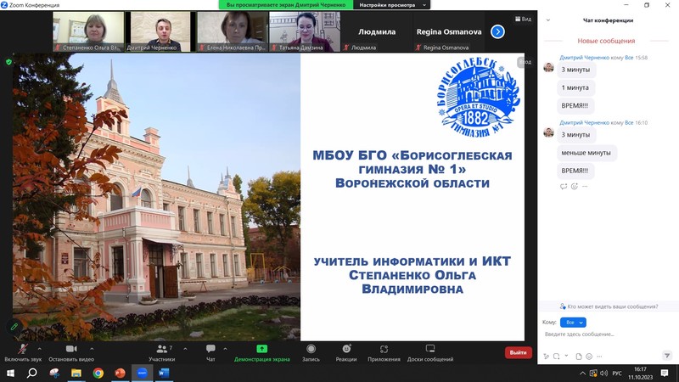Screen dimensions: 679x382
Task: Open the Участники participants panel
Action: [x=161, y=352]
